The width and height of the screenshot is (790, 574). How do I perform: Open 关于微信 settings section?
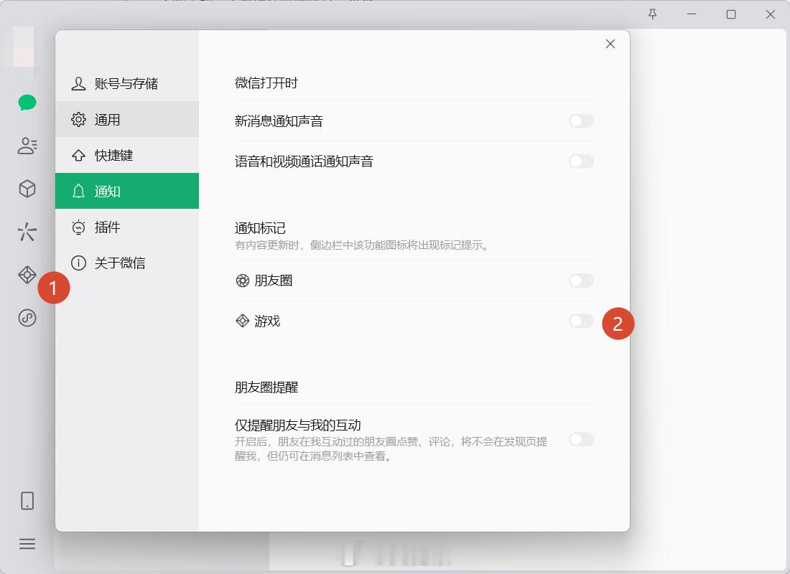click(x=127, y=263)
